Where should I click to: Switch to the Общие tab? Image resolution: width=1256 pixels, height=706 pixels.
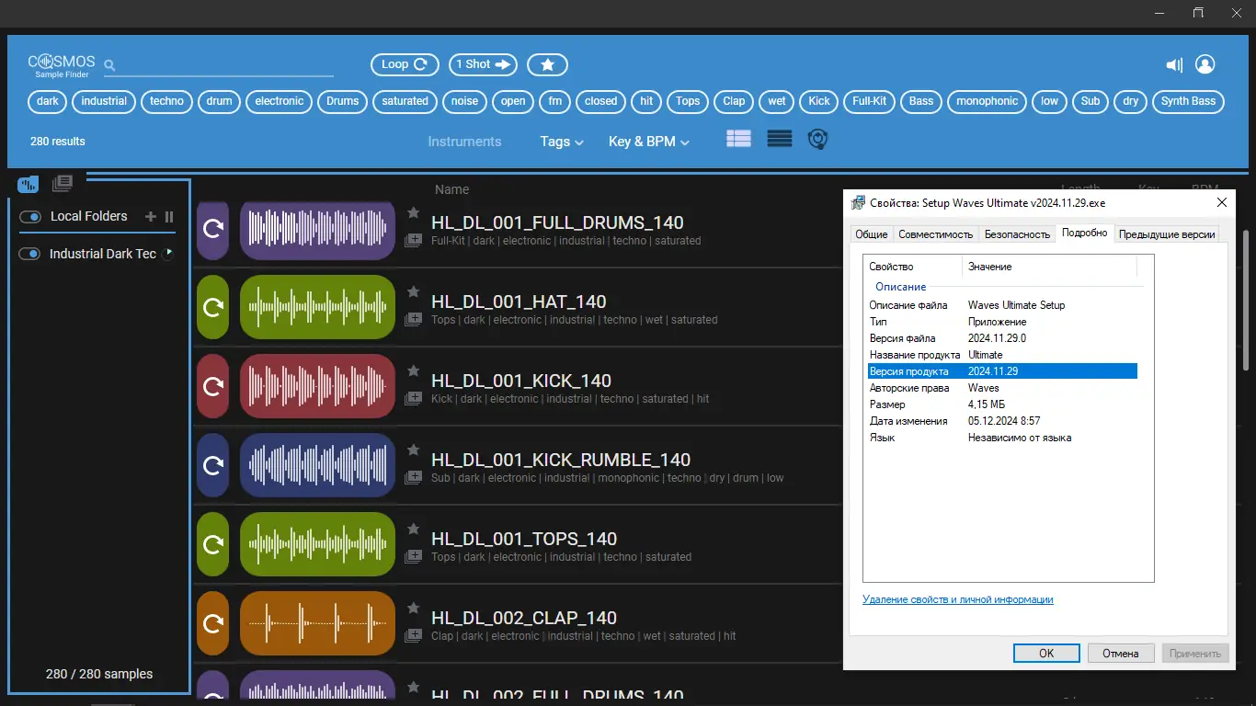[872, 234]
